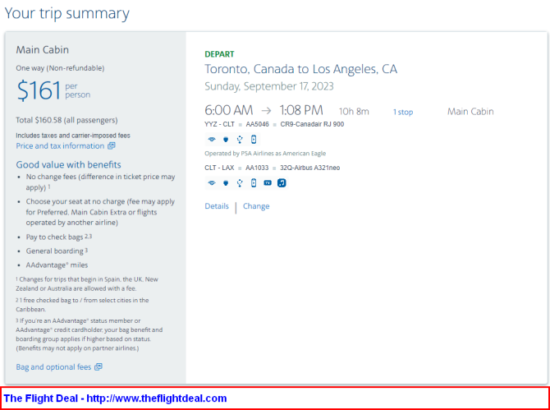This screenshot has width=550, height=410.
Task: Click the Change flight link
Action: 256,206
